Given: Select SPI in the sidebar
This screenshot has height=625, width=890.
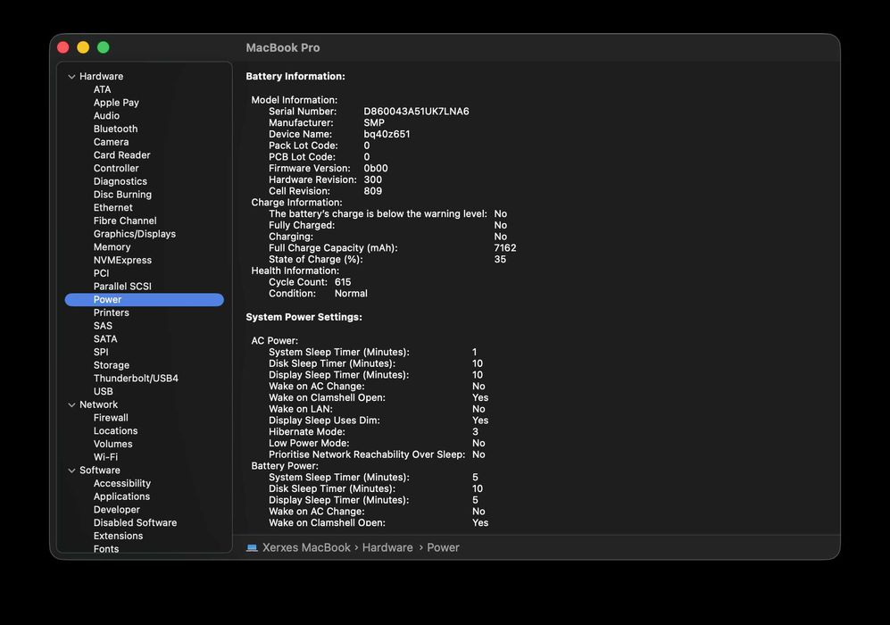Looking at the screenshot, I should click(x=101, y=352).
